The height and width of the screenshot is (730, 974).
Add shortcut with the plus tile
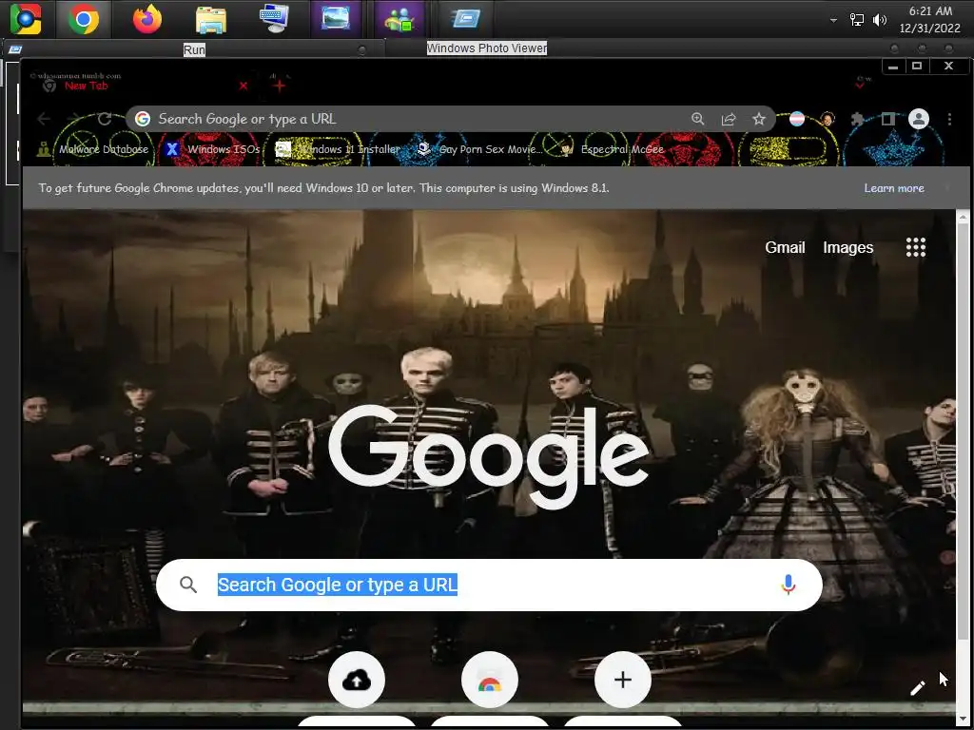[x=622, y=681]
